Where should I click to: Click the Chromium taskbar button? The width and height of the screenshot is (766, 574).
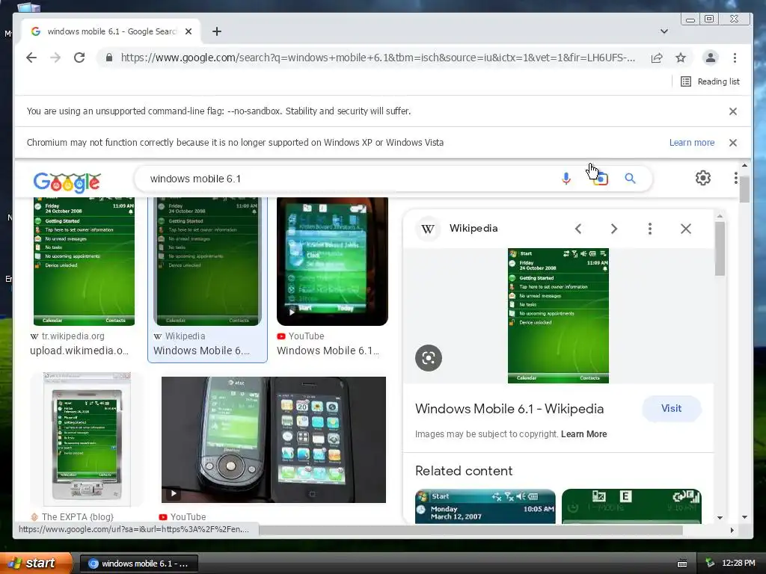click(138, 564)
